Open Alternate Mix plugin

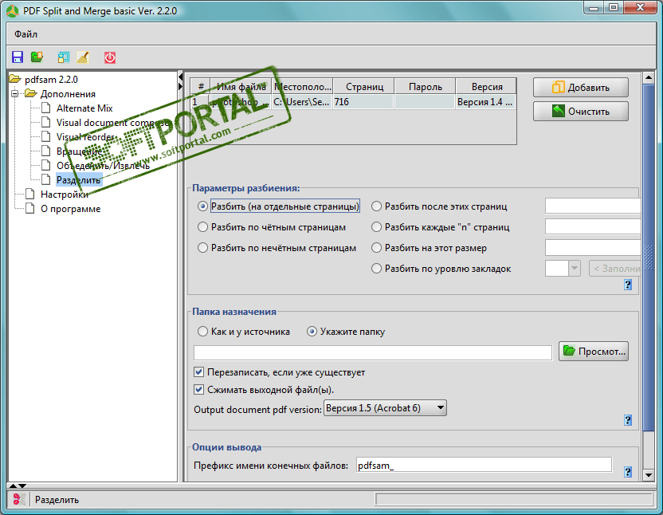(84, 108)
